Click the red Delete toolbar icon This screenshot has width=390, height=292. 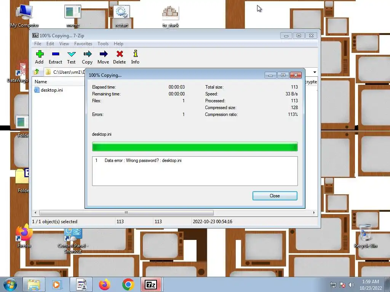(119, 57)
